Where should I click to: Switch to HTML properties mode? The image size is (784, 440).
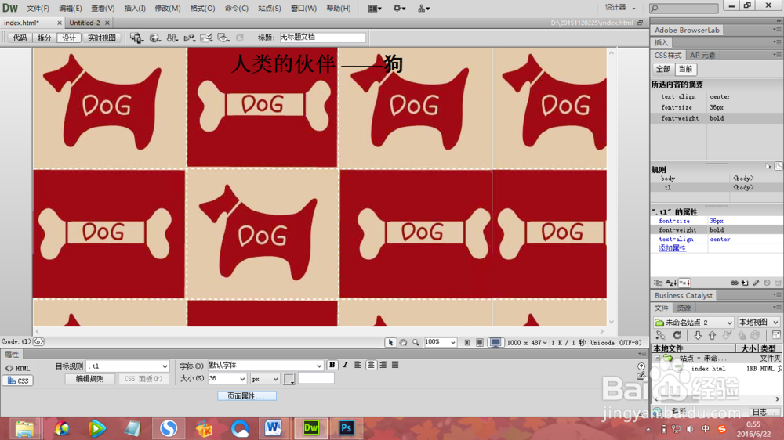18,368
